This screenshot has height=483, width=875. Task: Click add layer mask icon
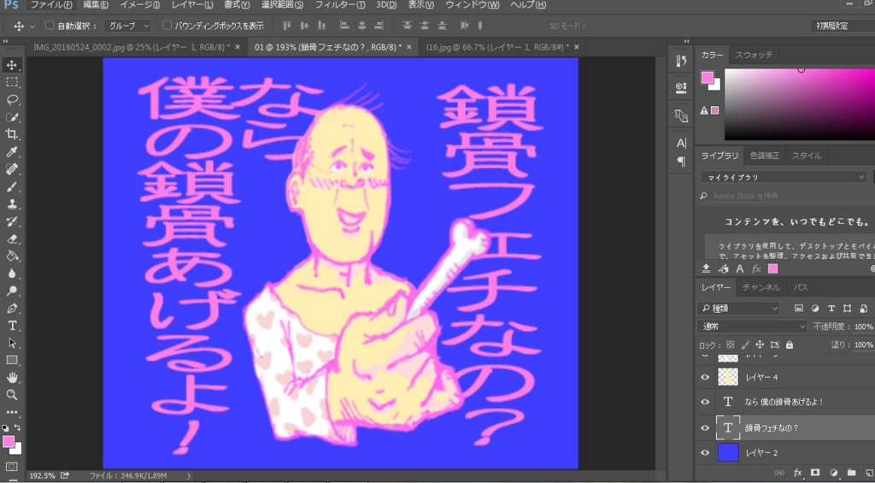(814, 473)
